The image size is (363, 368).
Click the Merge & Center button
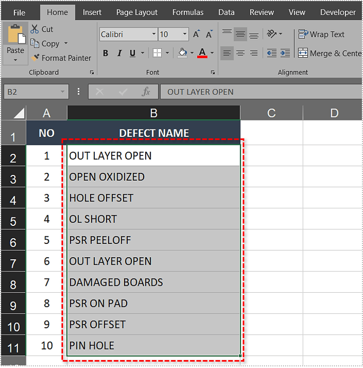pyautogui.click(x=329, y=53)
